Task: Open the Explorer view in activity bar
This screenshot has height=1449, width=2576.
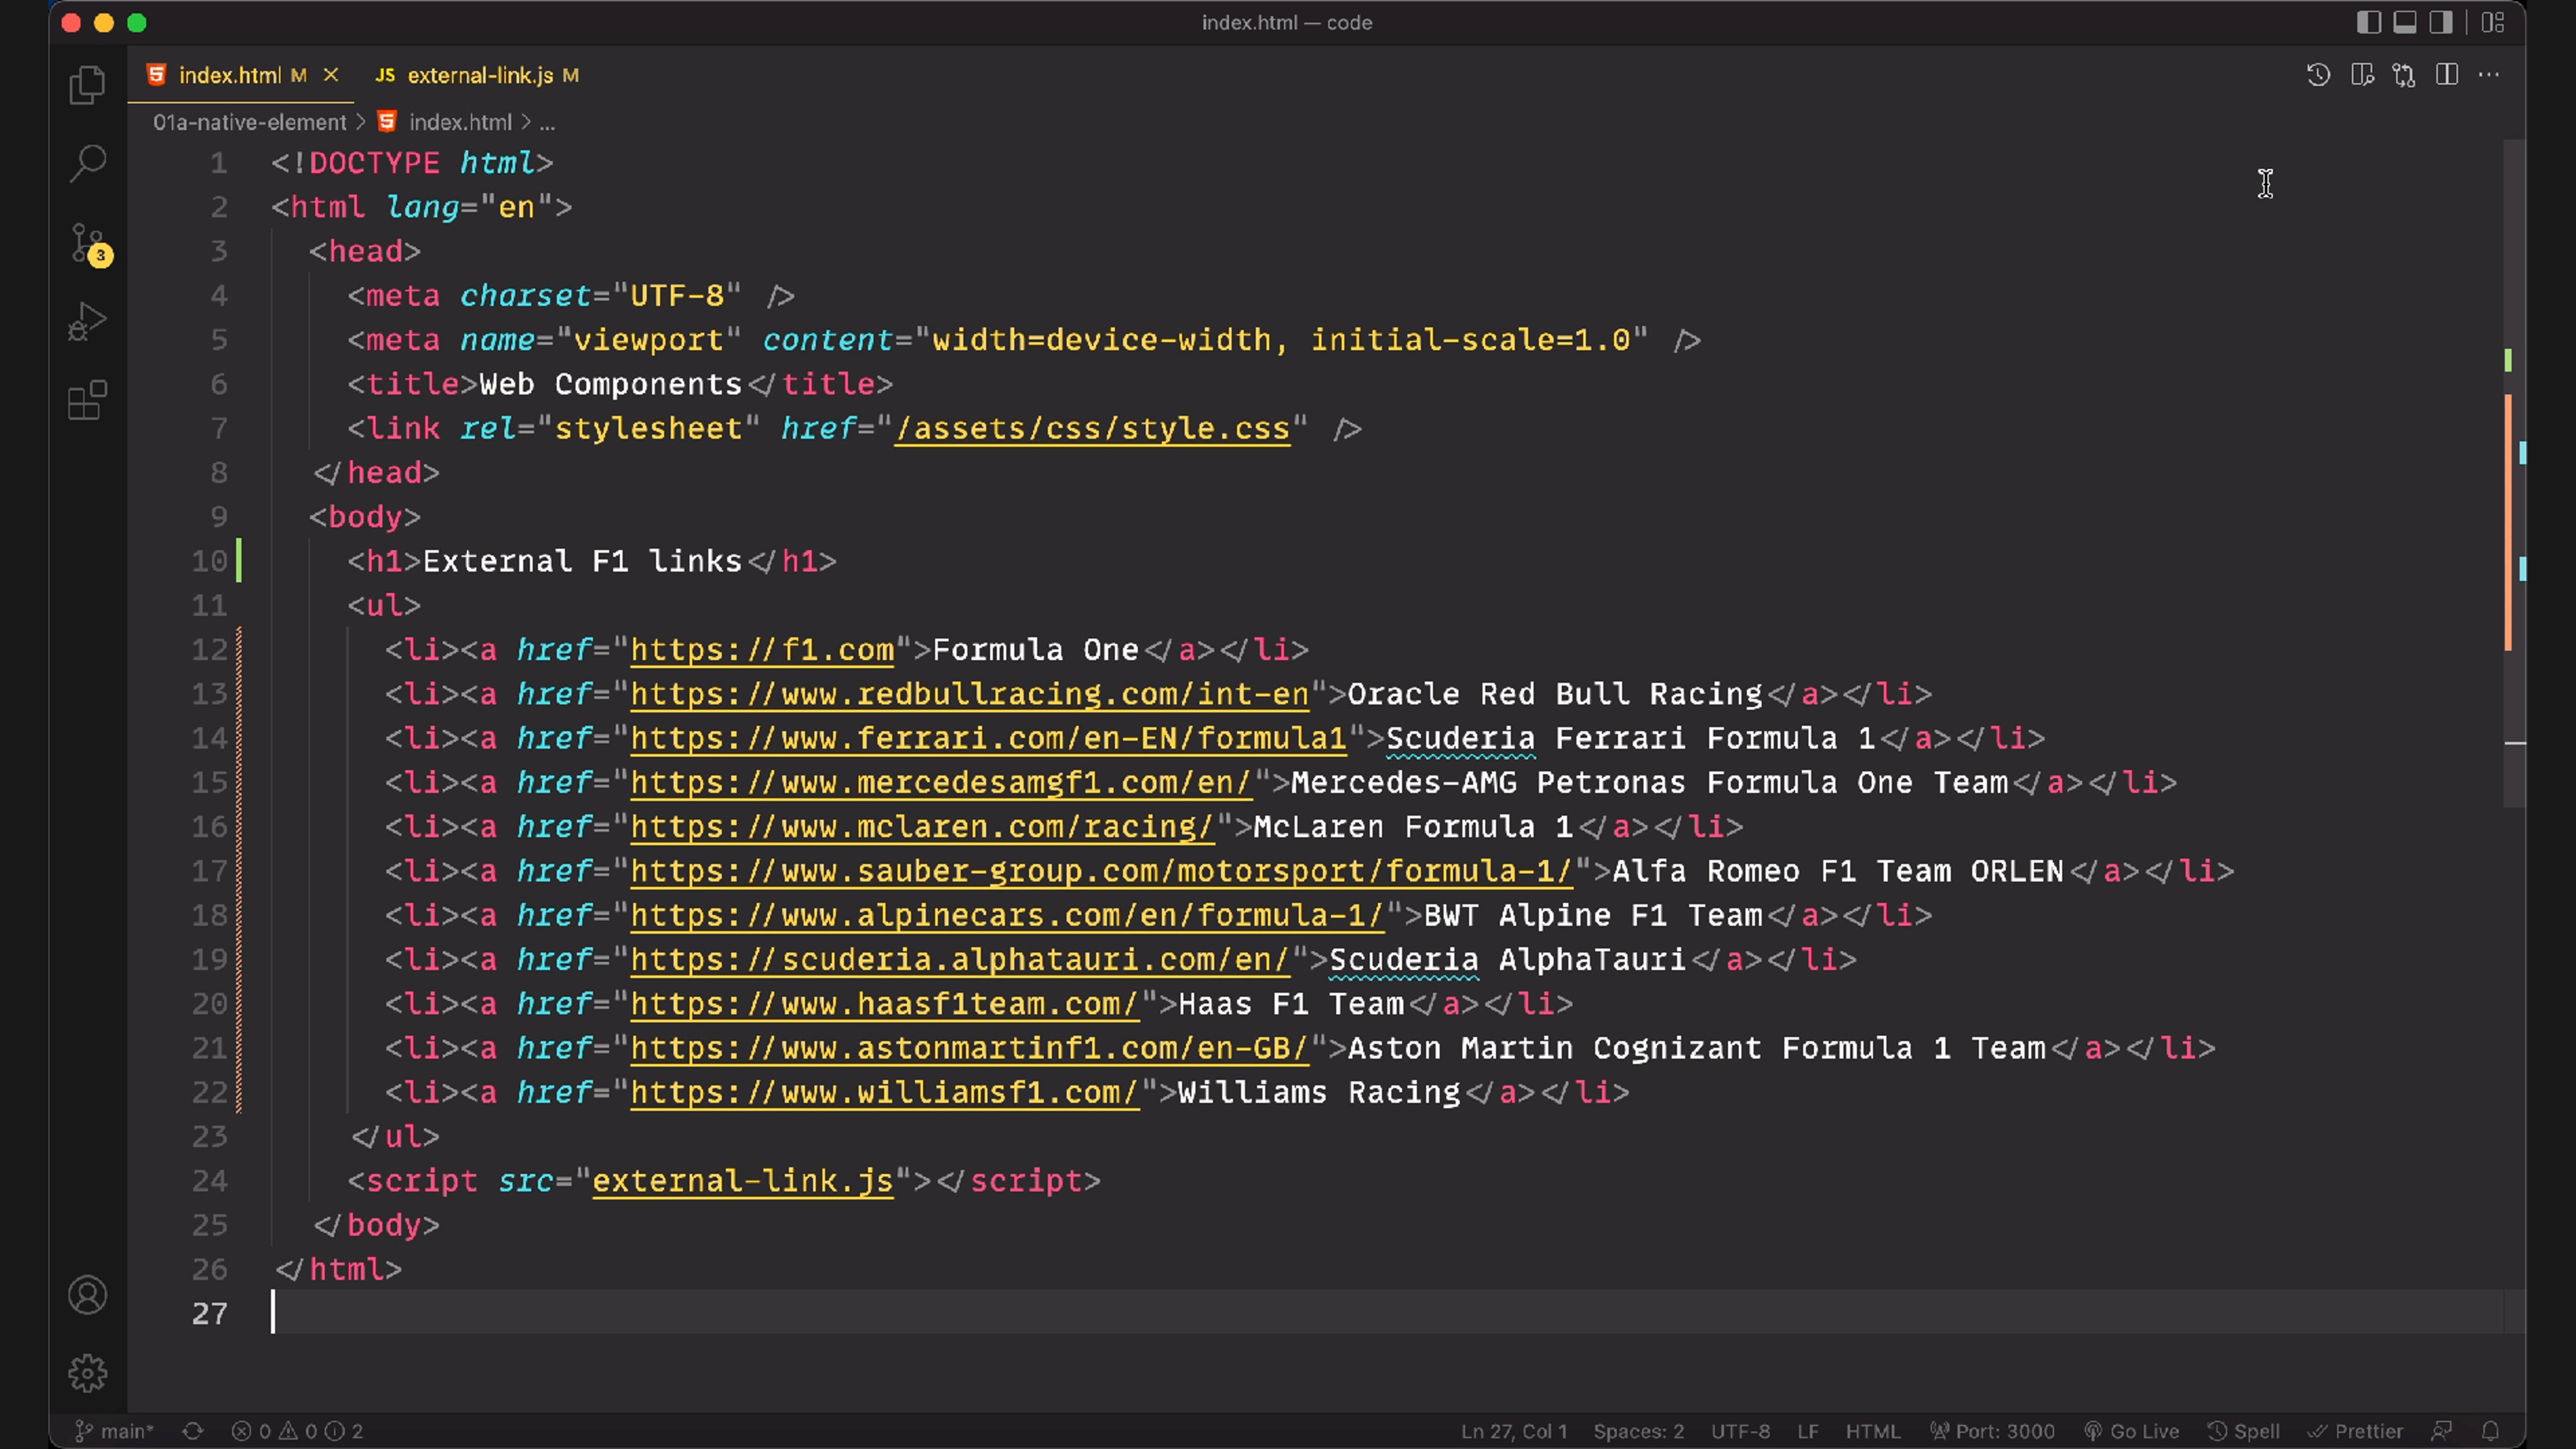Action: coord(87,85)
